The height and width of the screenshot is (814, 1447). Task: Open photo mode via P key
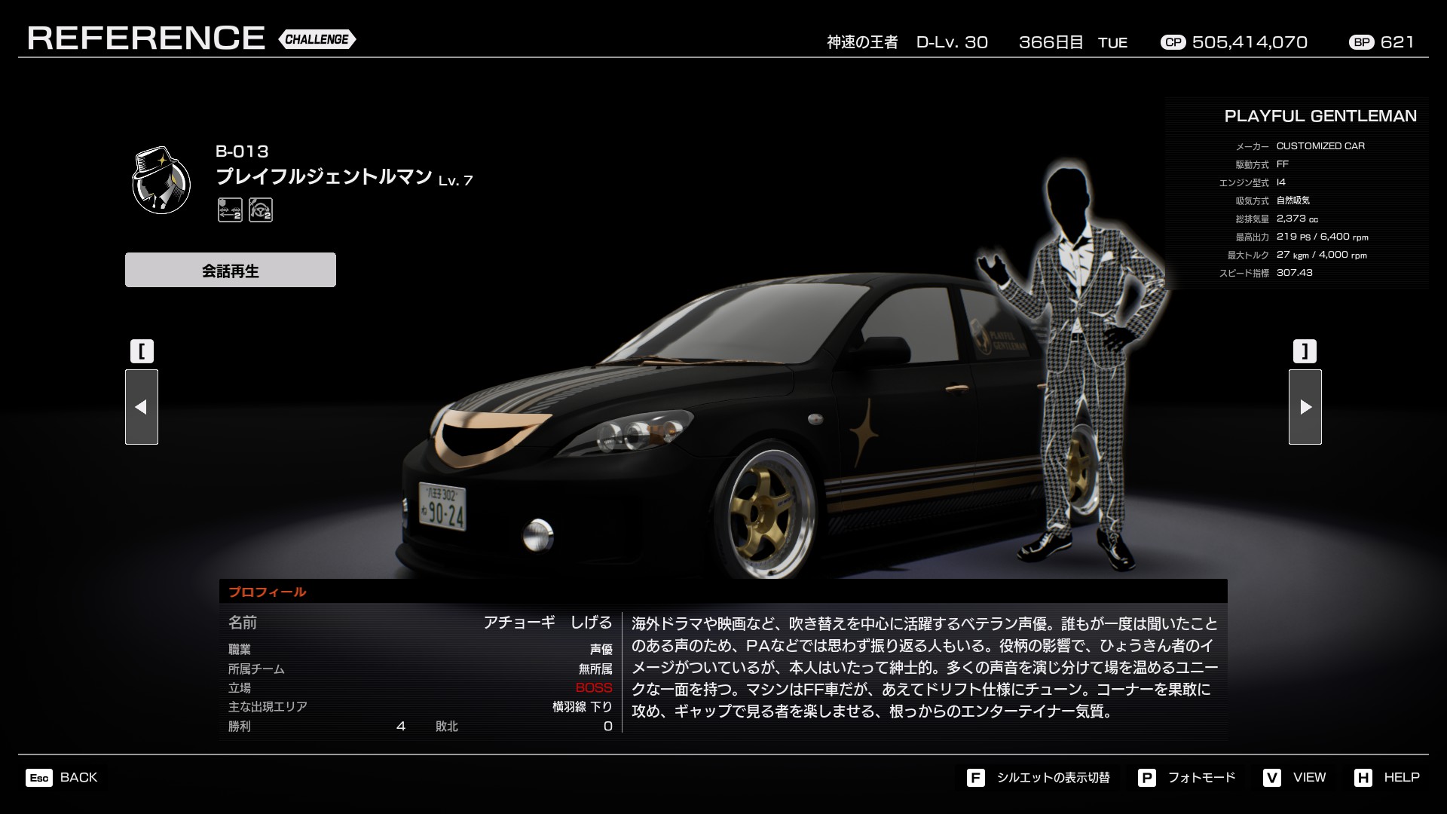tap(1147, 778)
